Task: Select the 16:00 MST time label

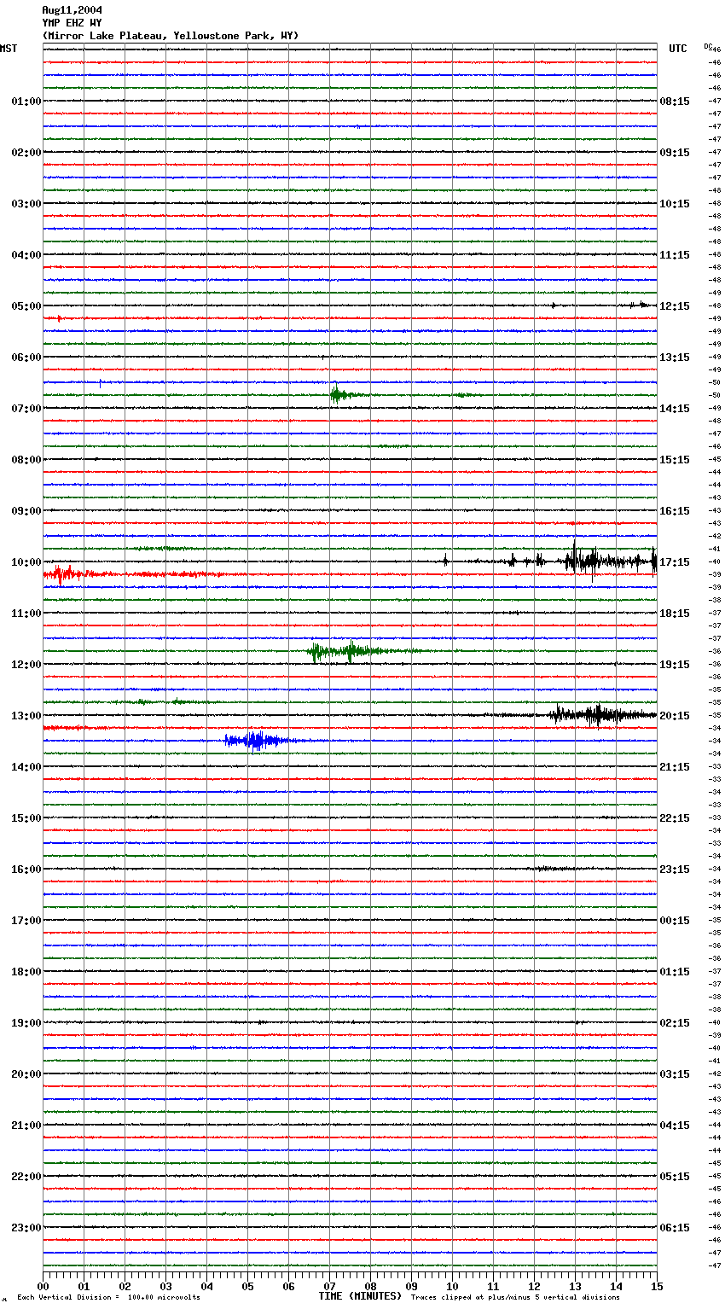Action: (26, 870)
